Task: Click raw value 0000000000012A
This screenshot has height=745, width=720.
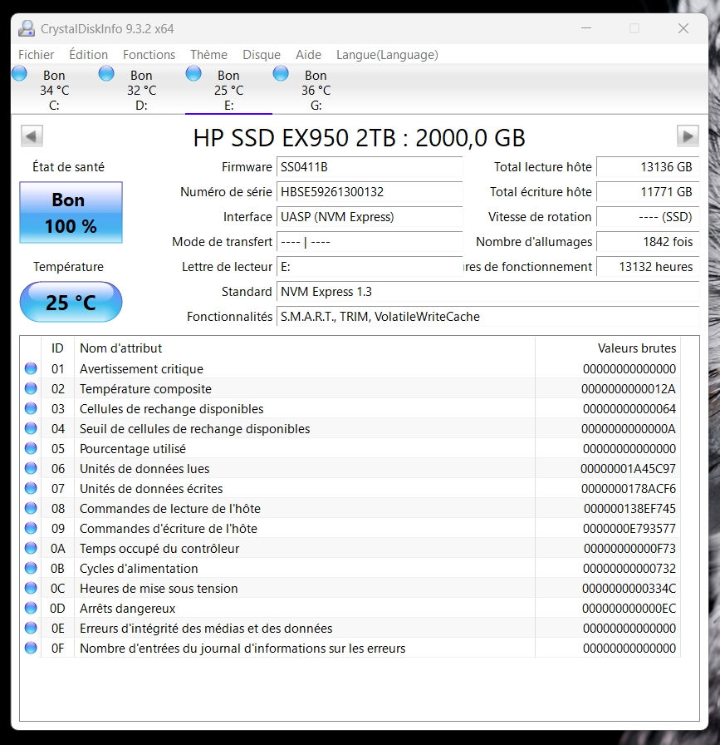Action: (x=629, y=389)
